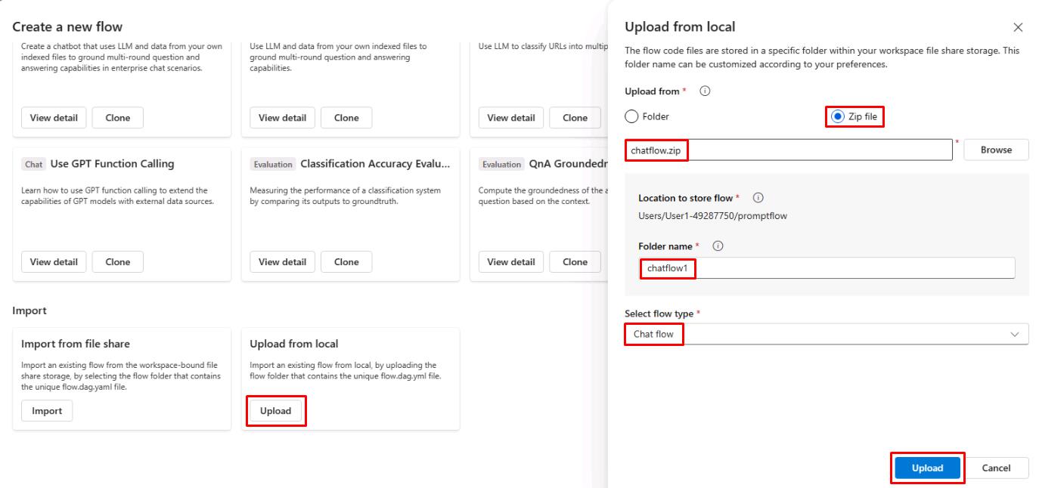
Task: Clone the Use GPT Function Calling flow
Action: (117, 262)
